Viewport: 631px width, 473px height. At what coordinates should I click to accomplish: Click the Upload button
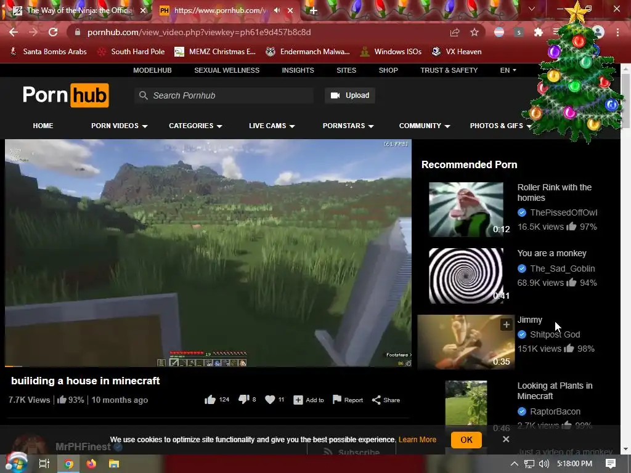(350, 95)
